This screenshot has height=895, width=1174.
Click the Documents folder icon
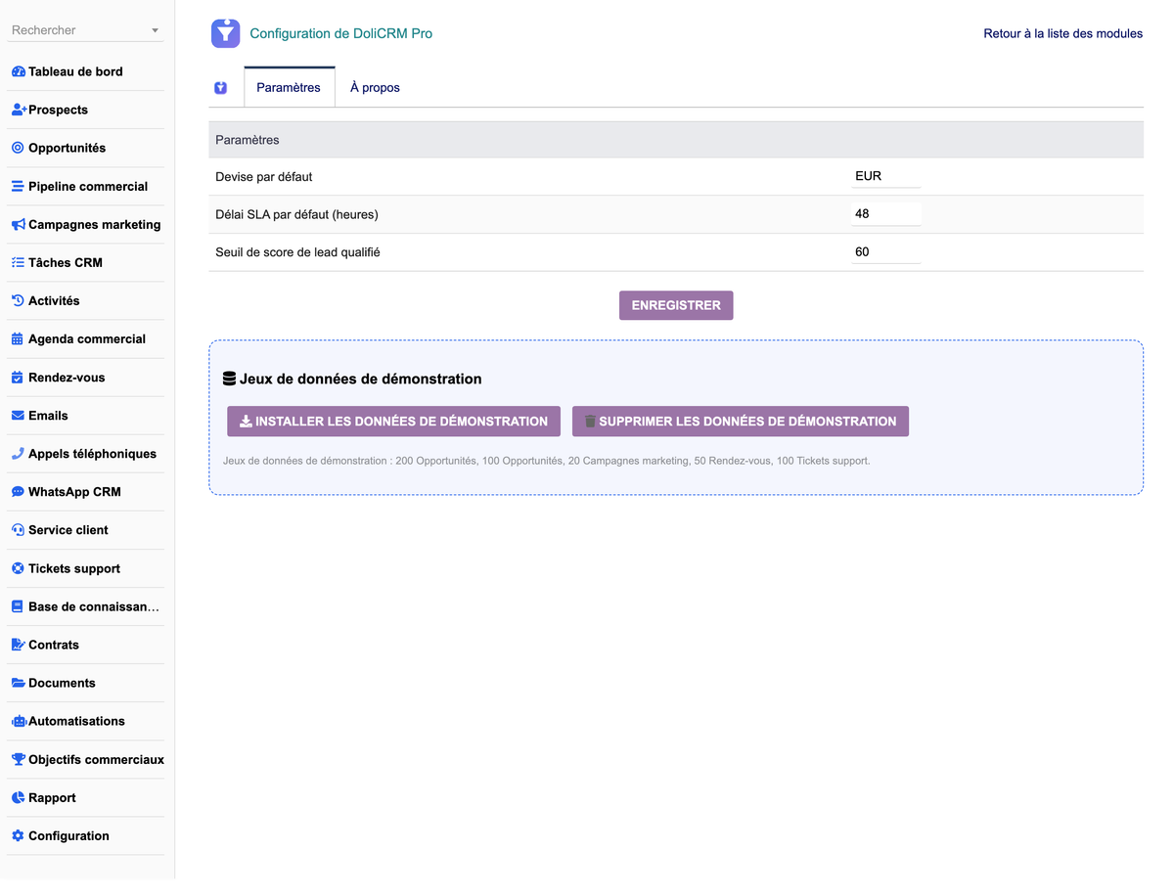click(x=18, y=683)
